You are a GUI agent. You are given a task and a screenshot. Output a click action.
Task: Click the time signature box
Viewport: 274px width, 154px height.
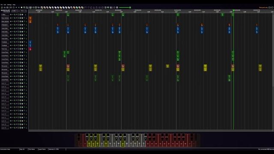pos(23,11)
